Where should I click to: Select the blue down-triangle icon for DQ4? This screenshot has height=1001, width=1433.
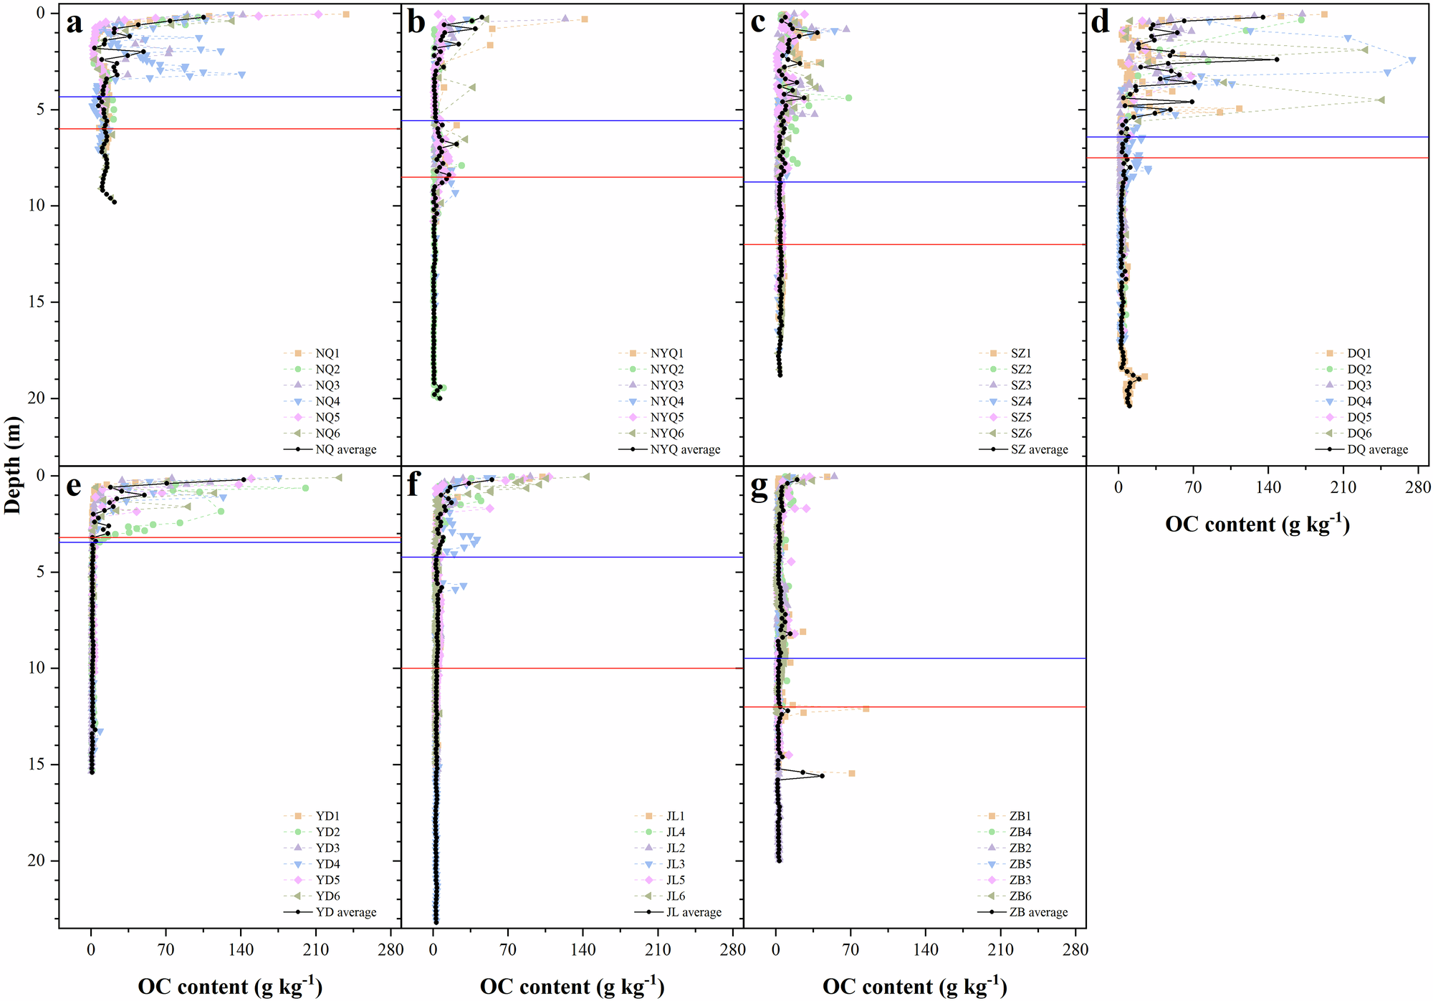(1330, 403)
